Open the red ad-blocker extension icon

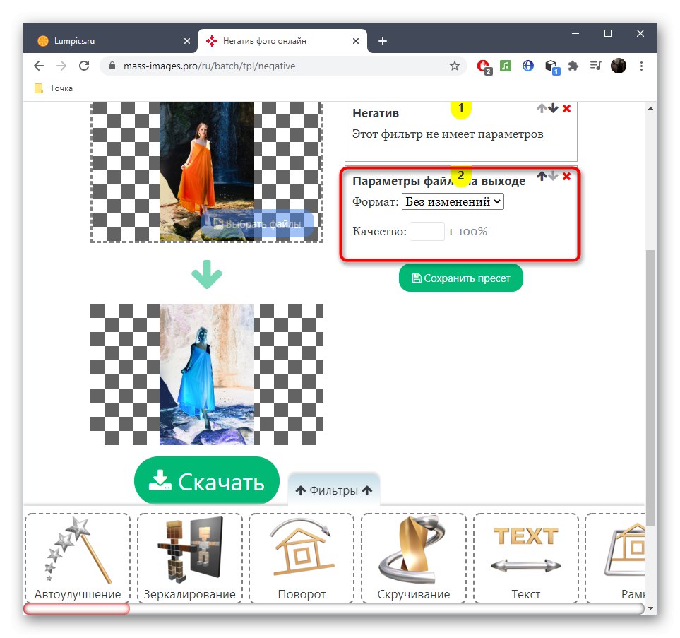pos(483,66)
